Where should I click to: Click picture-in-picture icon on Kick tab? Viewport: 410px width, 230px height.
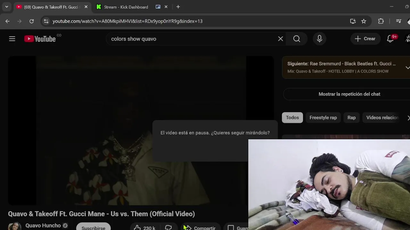point(158,7)
